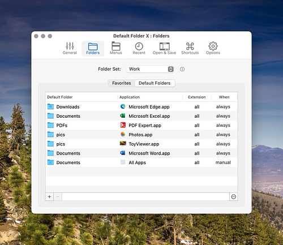The image size is (283, 245).
Task: Add a new default folder with plus button
Action: click(x=49, y=197)
